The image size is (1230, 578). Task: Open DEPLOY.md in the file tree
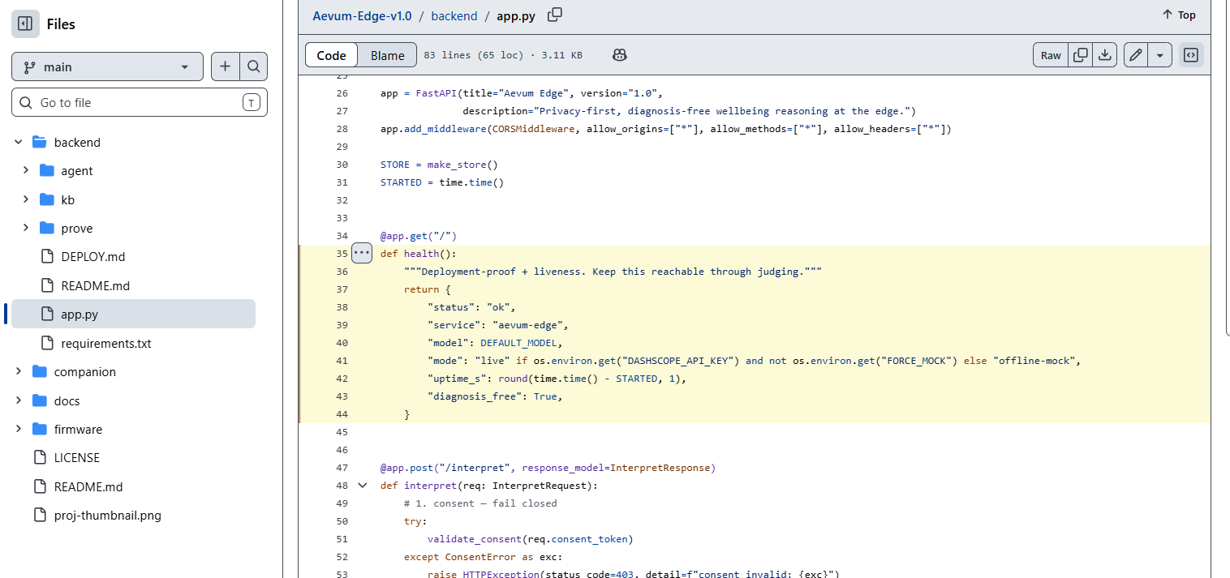(x=93, y=257)
